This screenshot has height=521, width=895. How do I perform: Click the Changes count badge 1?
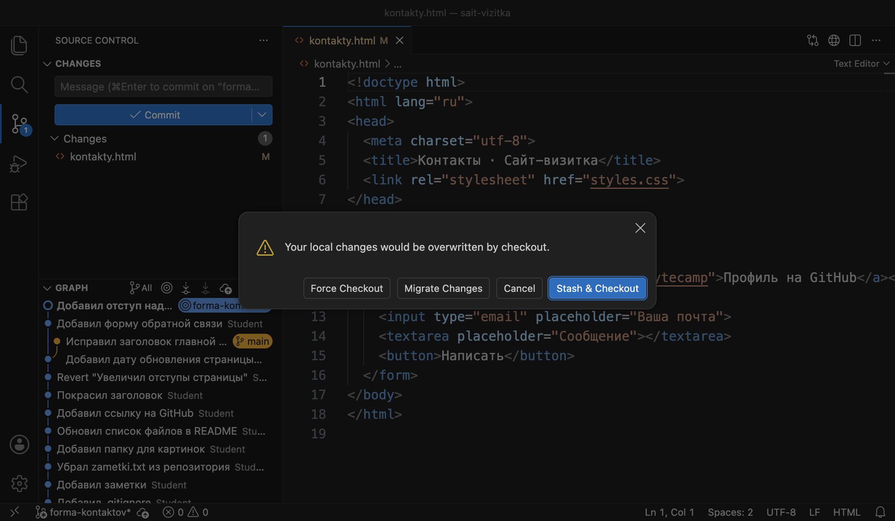(x=265, y=139)
